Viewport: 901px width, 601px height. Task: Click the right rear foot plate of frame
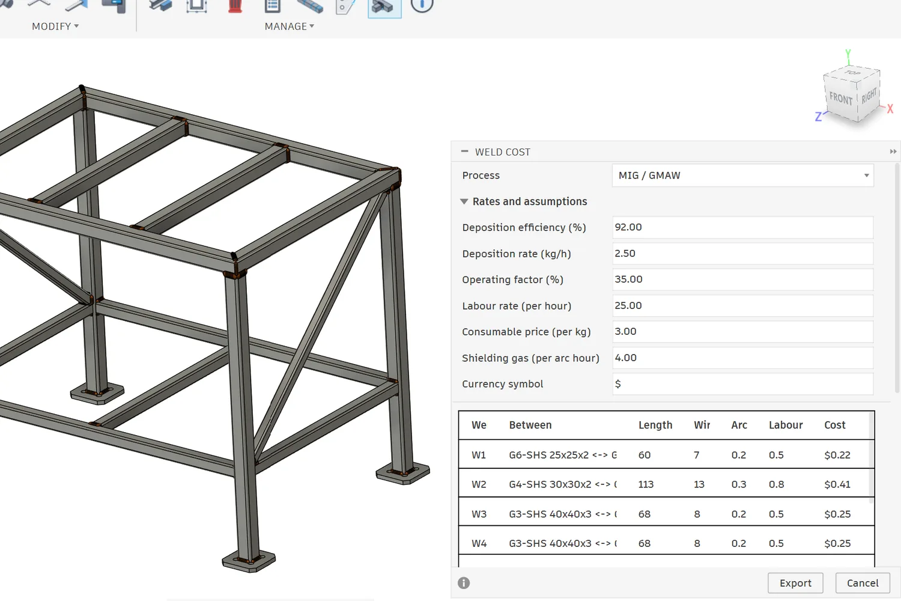click(x=403, y=473)
